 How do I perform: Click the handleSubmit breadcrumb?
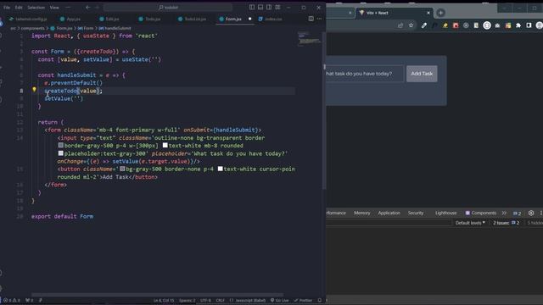[115, 28]
